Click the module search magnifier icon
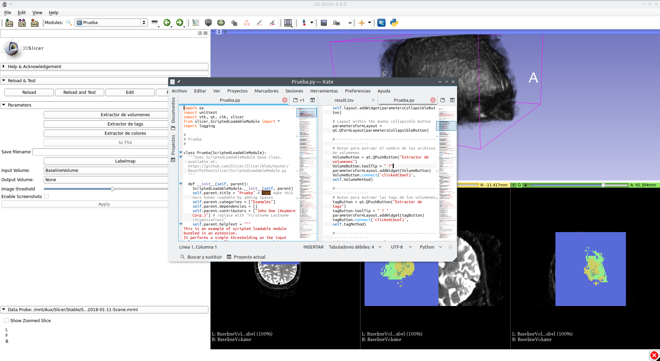This screenshot has width=660, height=361. pos(69,23)
